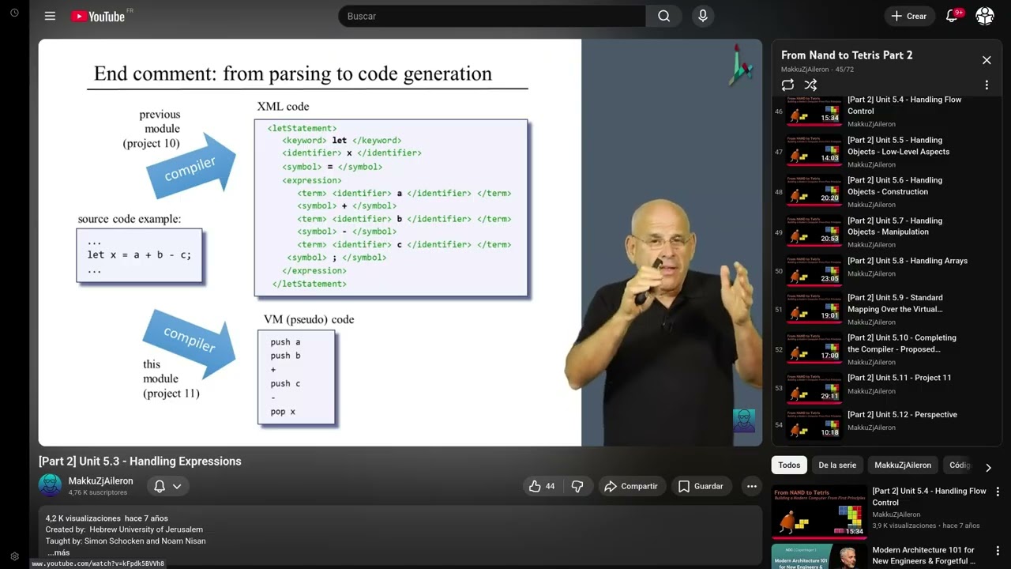This screenshot has width=1011, height=569.
Task: Click the history icon in left edge
Action: [x=14, y=14]
